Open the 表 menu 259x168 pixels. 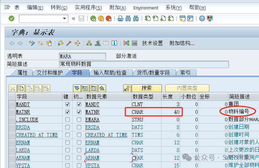click(17, 7)
